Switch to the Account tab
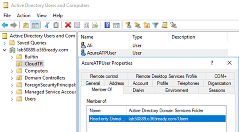 140,83
